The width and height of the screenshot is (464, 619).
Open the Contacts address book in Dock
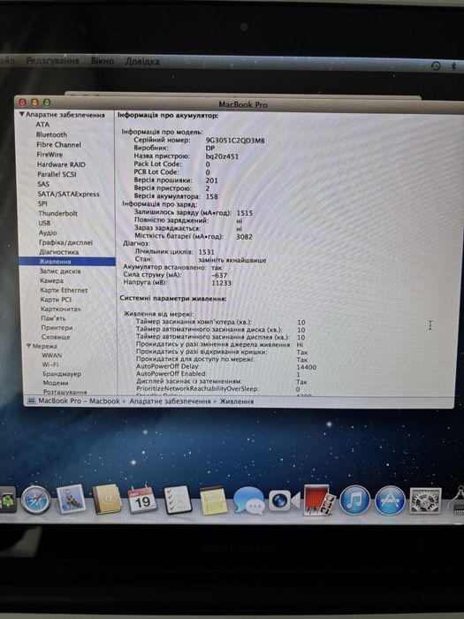[107, 499]
